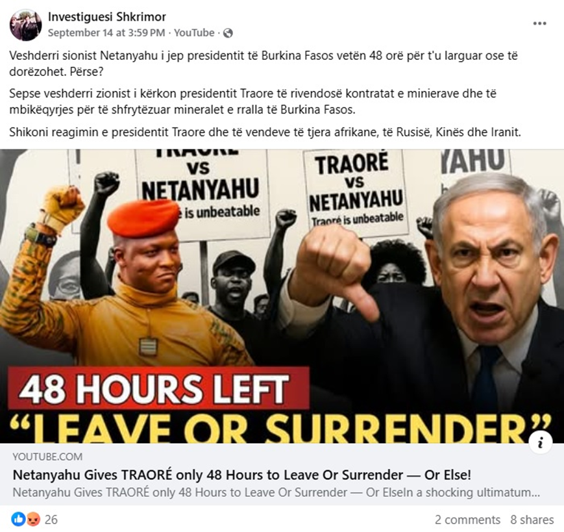Click the angry face reaction icon

pos(33,519)
